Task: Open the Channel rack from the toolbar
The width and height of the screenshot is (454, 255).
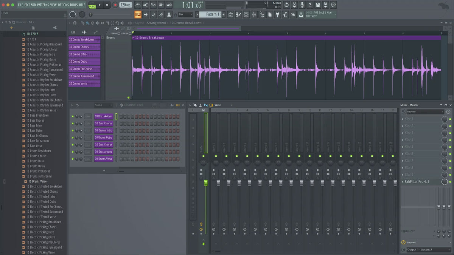Action: (x=246, y=14)
